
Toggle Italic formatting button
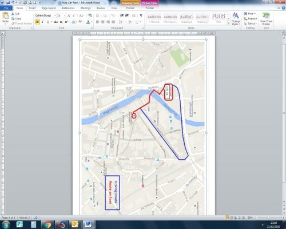tap(42, 22)
